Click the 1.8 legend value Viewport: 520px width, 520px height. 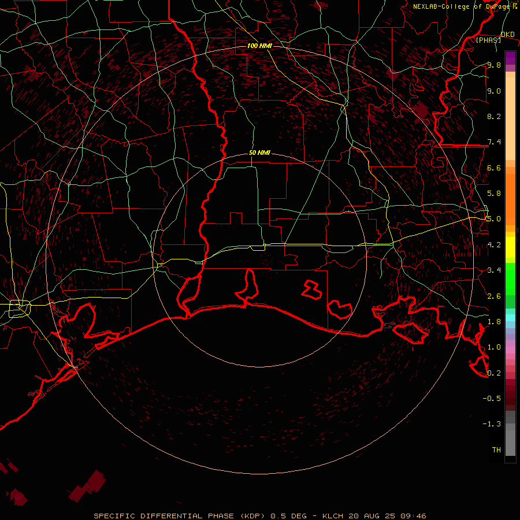point(494,322)
